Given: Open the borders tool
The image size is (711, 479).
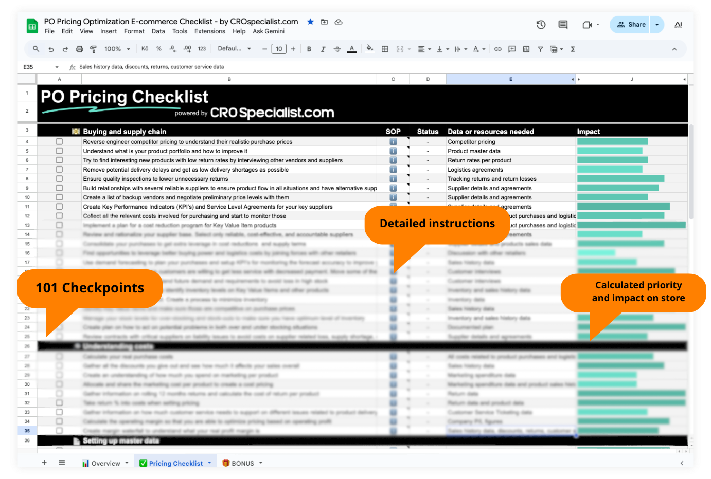Looking at the screenshot, I should 385,49.
